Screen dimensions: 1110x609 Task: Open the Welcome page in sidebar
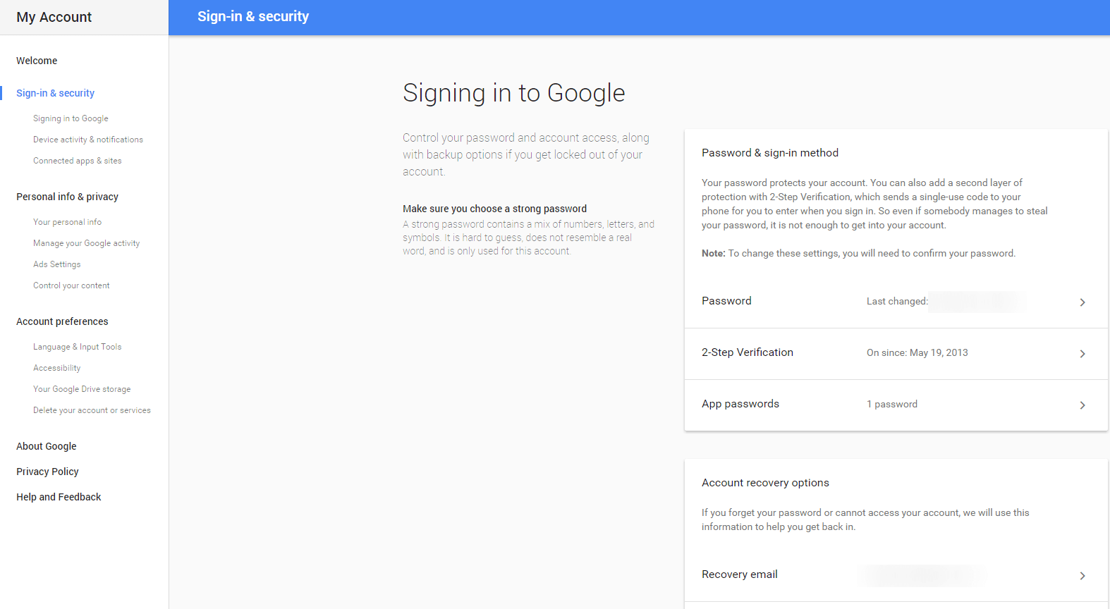37,61
